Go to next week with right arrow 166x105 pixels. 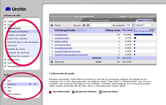tap(35, 84)
